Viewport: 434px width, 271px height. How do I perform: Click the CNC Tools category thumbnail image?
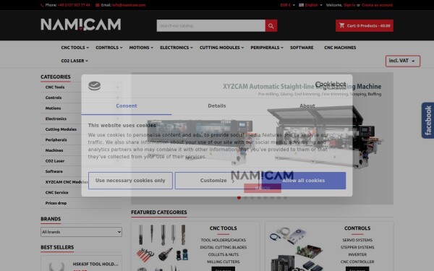pyautogui.click(x=162, y=247)
